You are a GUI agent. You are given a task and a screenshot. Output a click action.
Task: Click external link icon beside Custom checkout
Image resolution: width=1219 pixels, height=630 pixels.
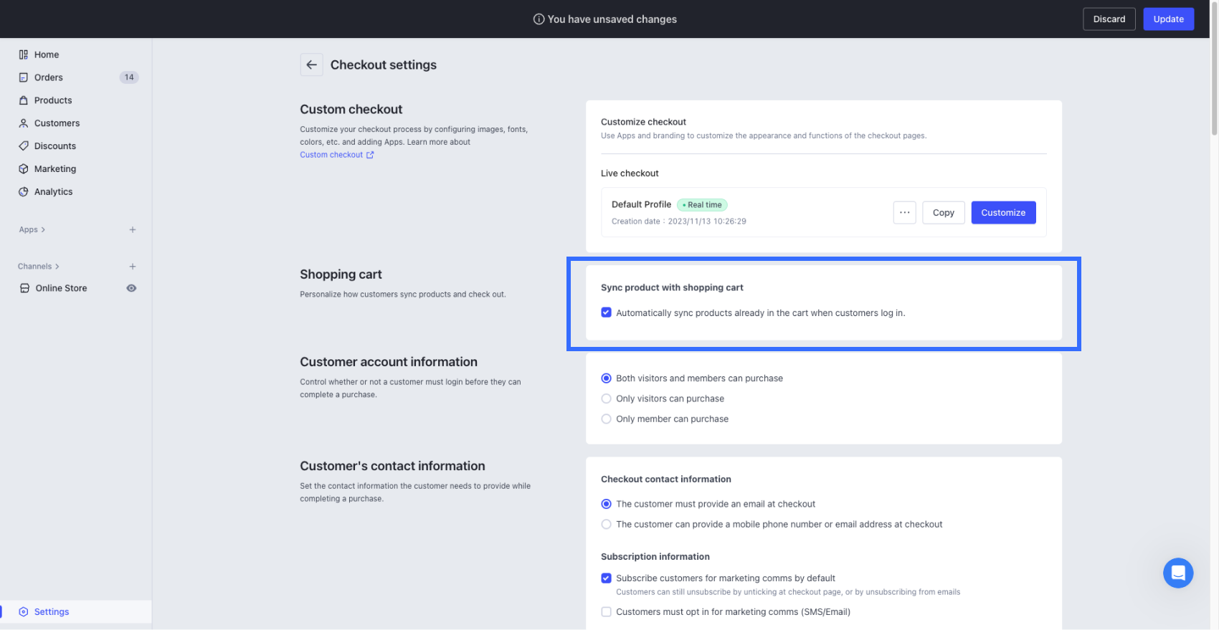pos(370,155)
